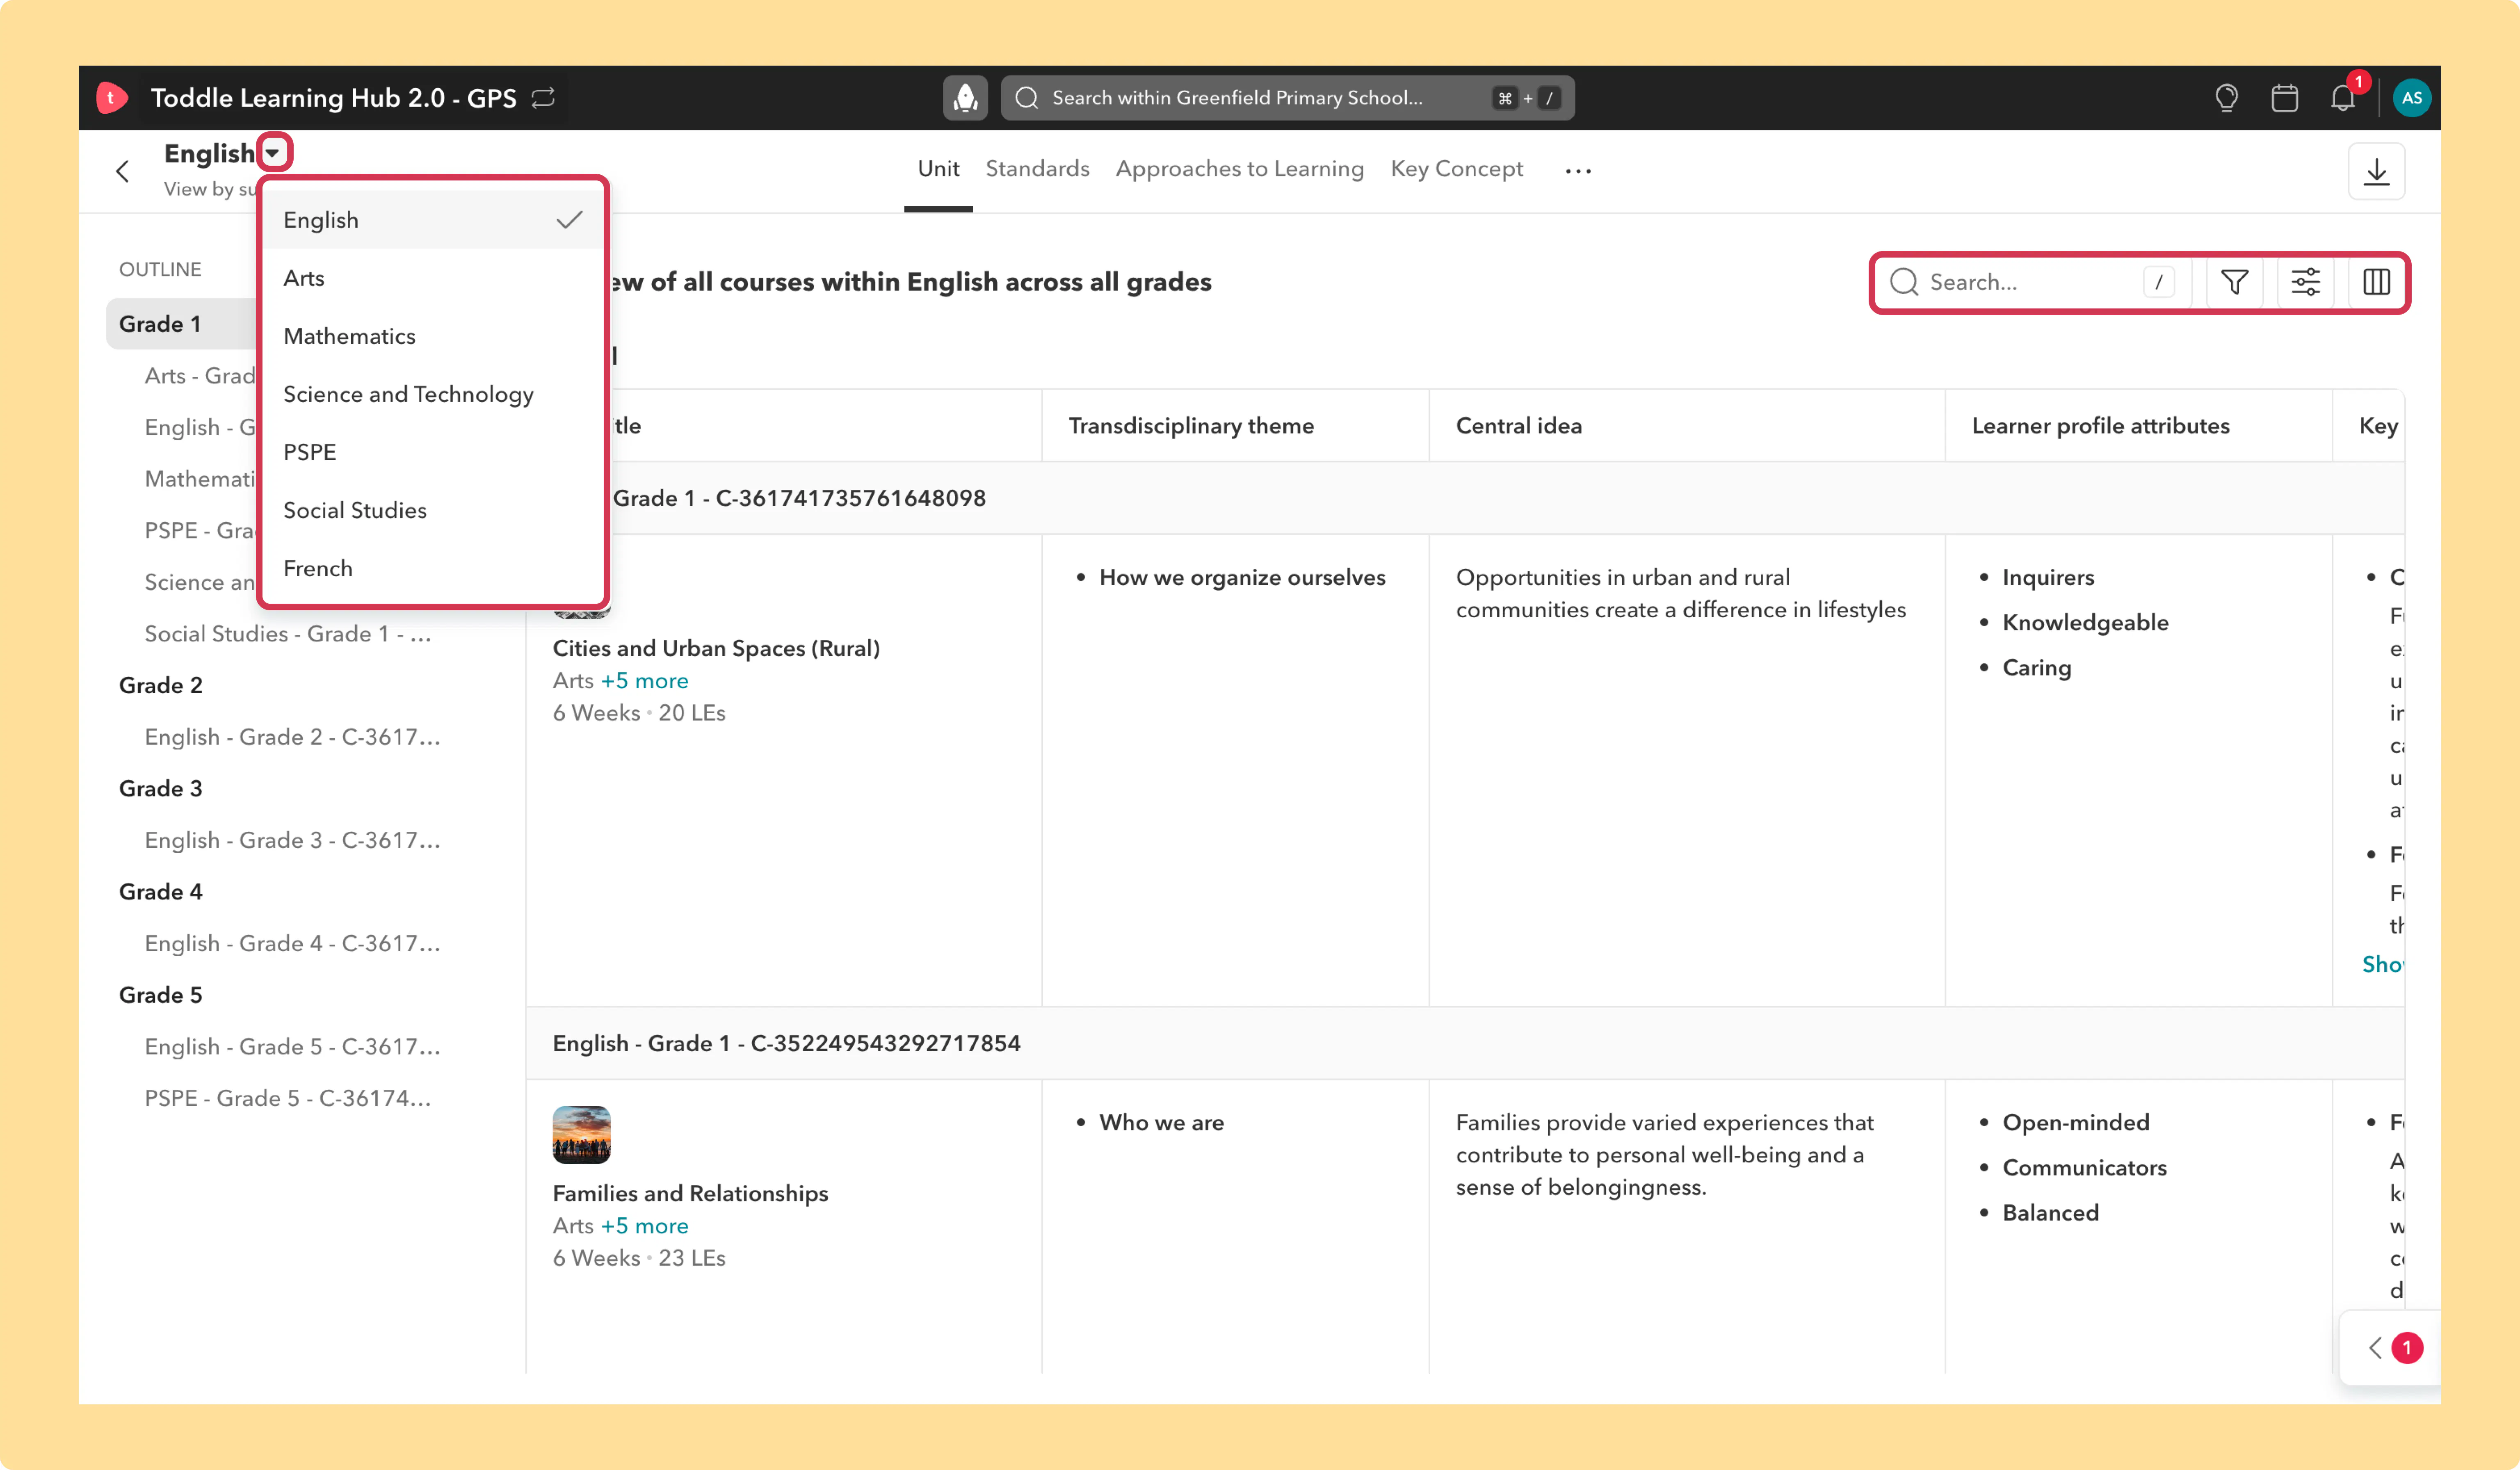Select Grade 1 in the outline

pos(160,324)
